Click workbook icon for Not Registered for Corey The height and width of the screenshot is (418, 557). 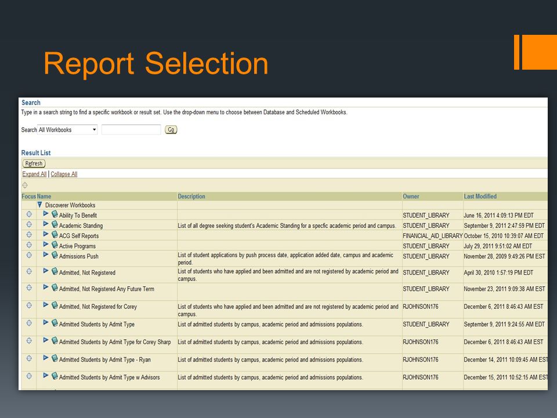(55, 305)
